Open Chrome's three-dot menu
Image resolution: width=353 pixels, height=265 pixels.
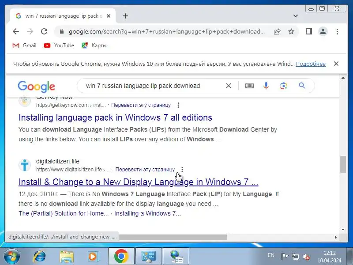(x=337, y=31)
